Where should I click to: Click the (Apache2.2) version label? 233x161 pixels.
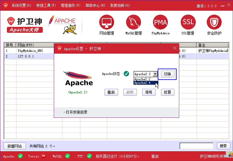click(78, 92)
